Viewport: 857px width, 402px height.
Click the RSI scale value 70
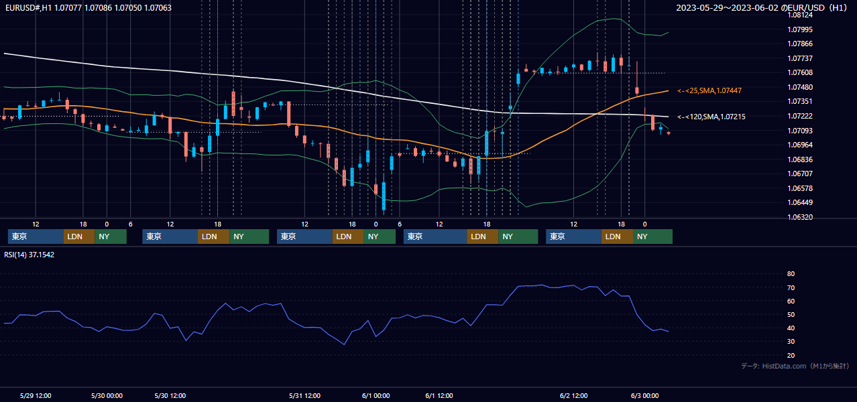[791, 287]
